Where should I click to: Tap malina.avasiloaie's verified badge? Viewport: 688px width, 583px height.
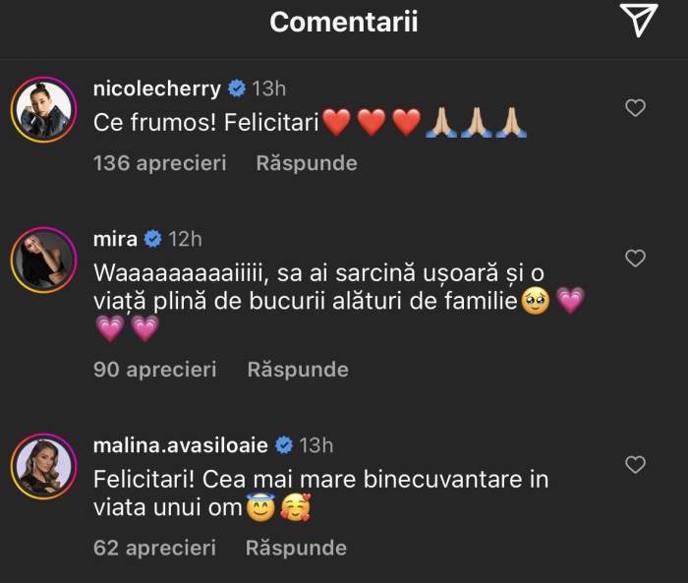point(284,445)
